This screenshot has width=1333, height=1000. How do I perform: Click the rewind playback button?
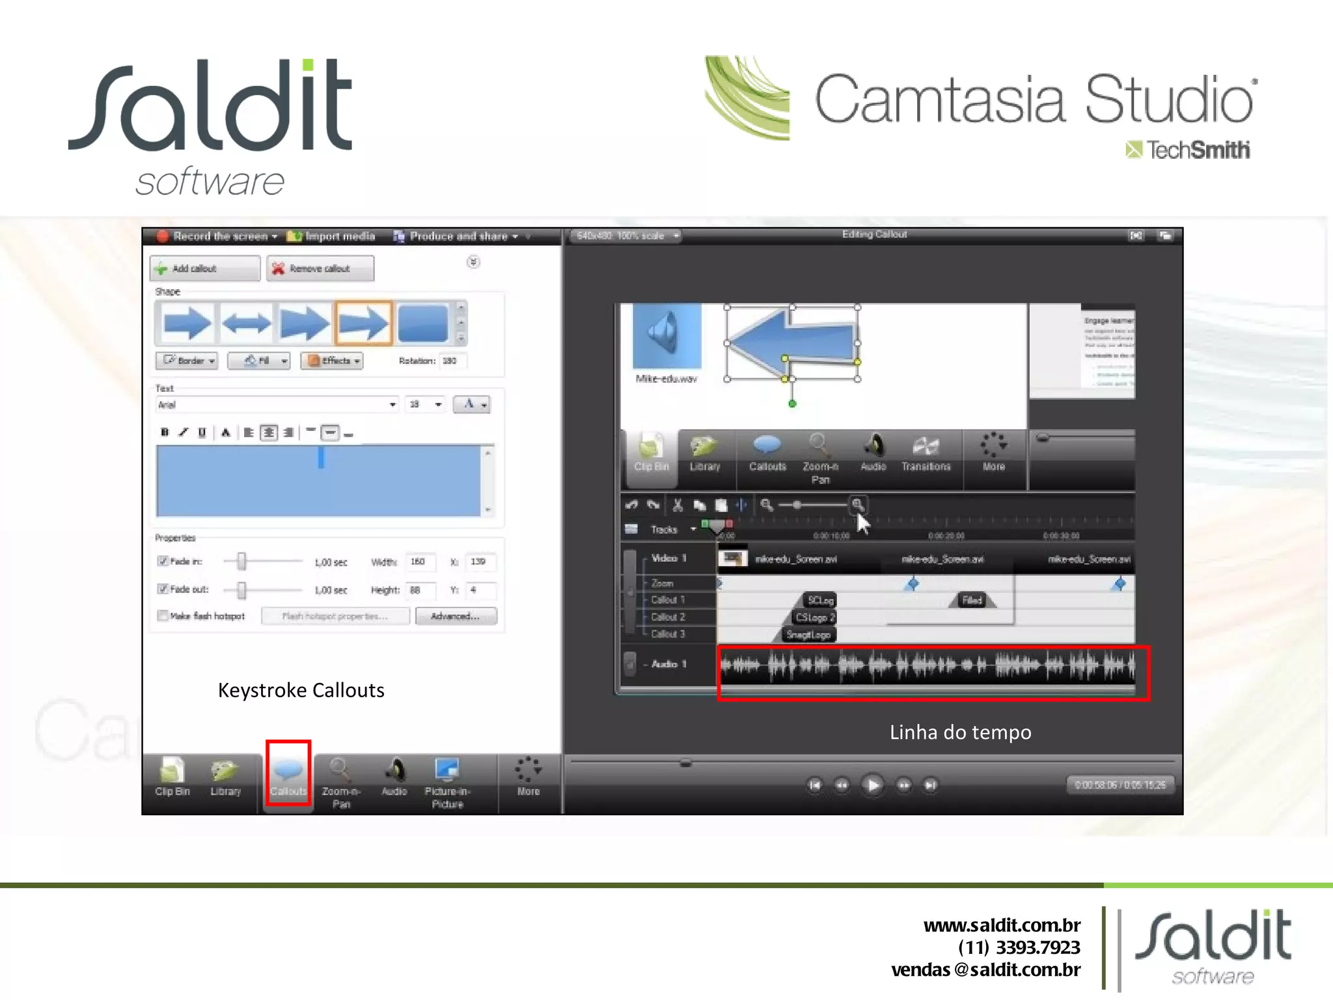coord(842,785)
